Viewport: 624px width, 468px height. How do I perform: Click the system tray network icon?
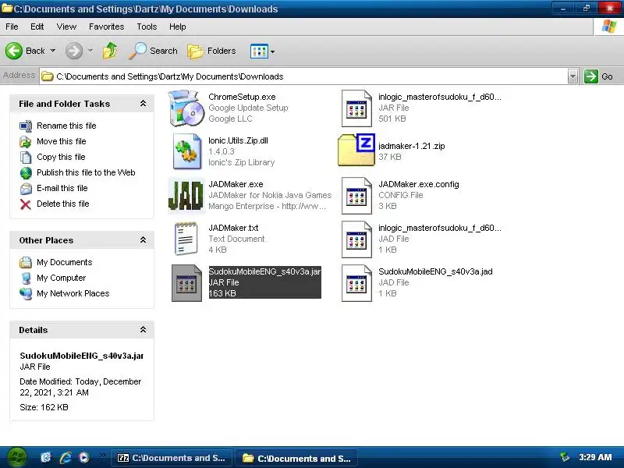coord(564,457)
